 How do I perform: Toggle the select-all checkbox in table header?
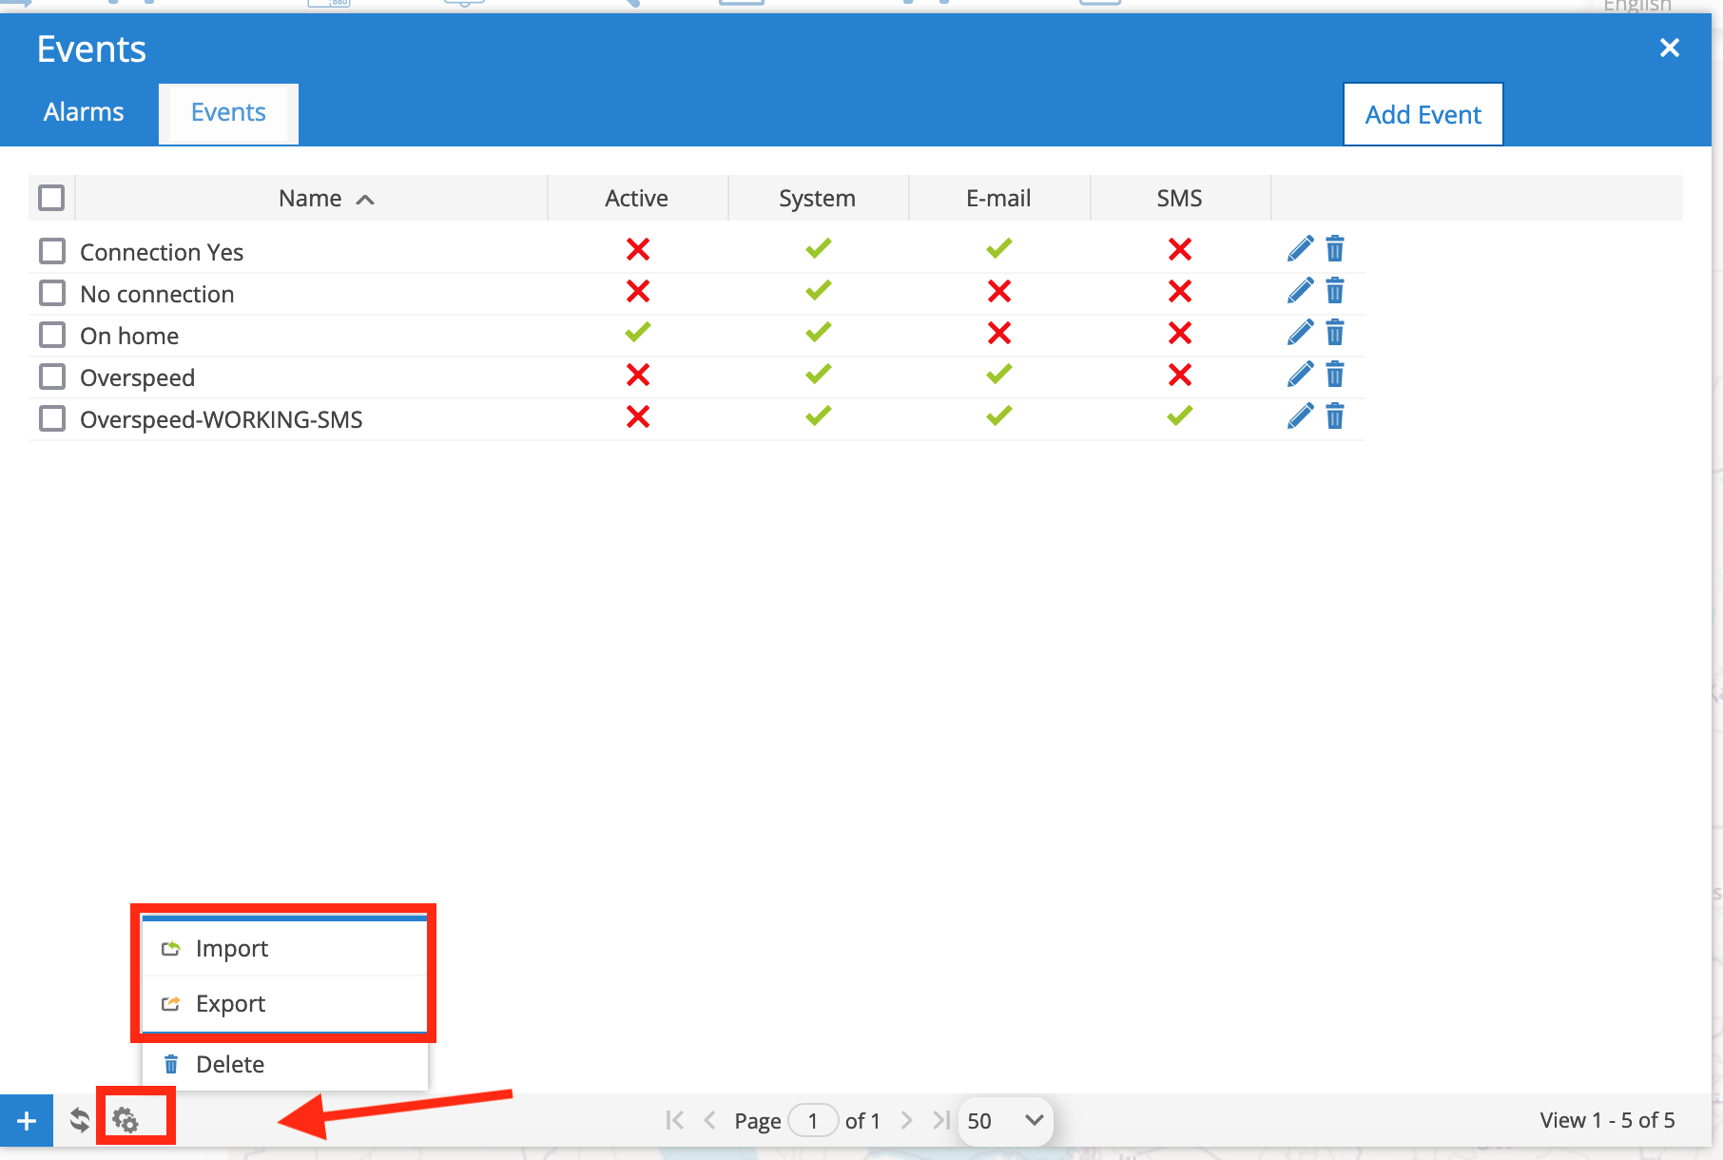tap(51, 198)
